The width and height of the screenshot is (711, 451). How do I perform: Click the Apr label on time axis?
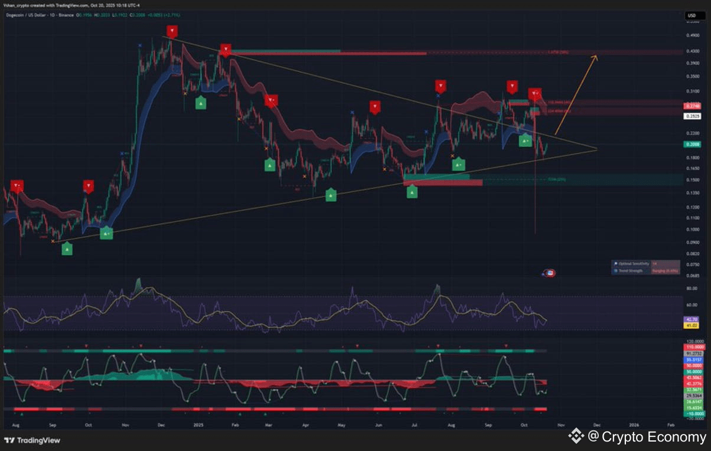(x=306, y=424)
